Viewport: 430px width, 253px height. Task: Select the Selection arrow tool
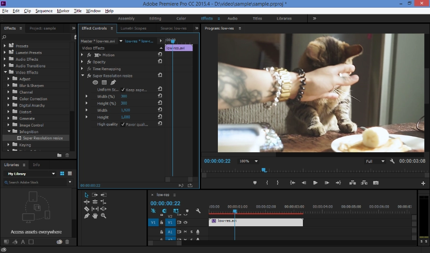(x=86, y=195)
